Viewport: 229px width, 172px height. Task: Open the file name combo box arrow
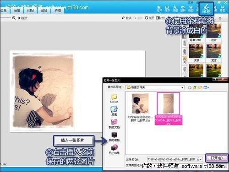click(201, 160)
